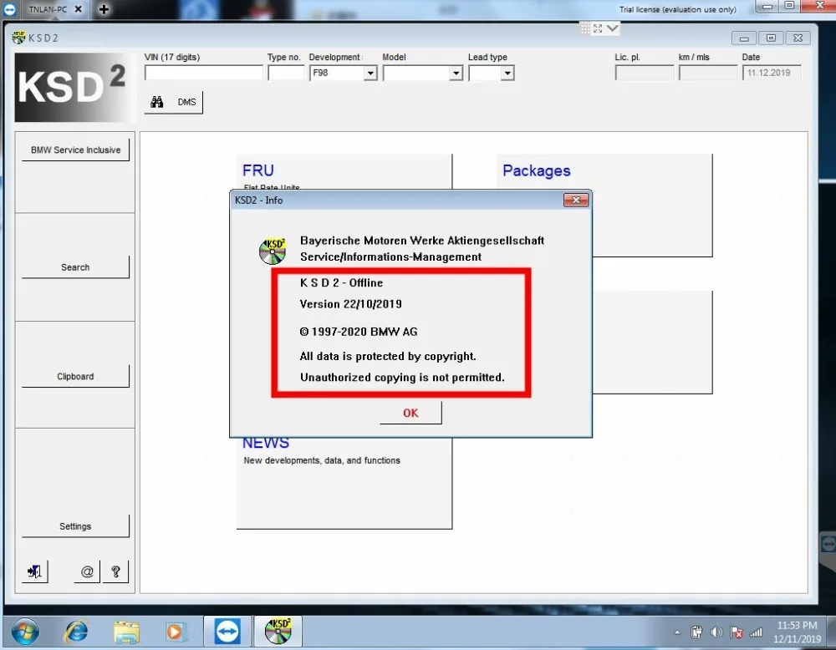Click the volume speaker tray icon

pos(716,632)
